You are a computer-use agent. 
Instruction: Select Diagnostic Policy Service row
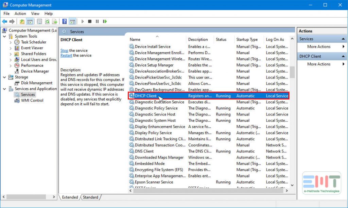(209, 108)
